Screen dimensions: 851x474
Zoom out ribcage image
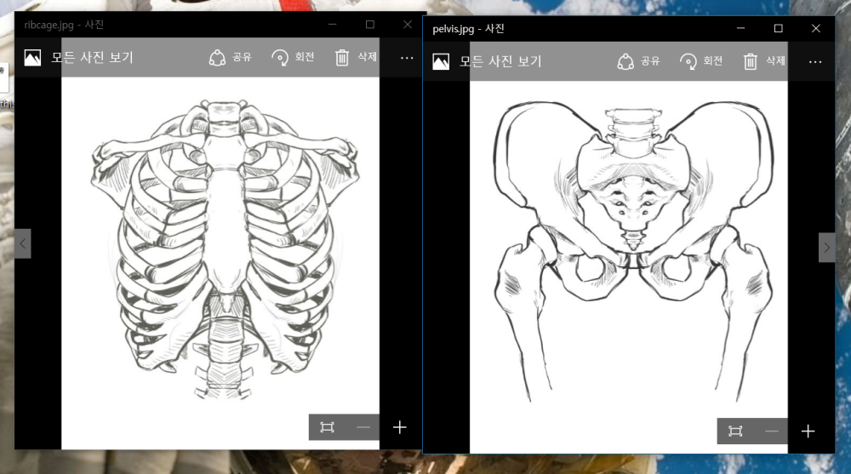[363, 427]
